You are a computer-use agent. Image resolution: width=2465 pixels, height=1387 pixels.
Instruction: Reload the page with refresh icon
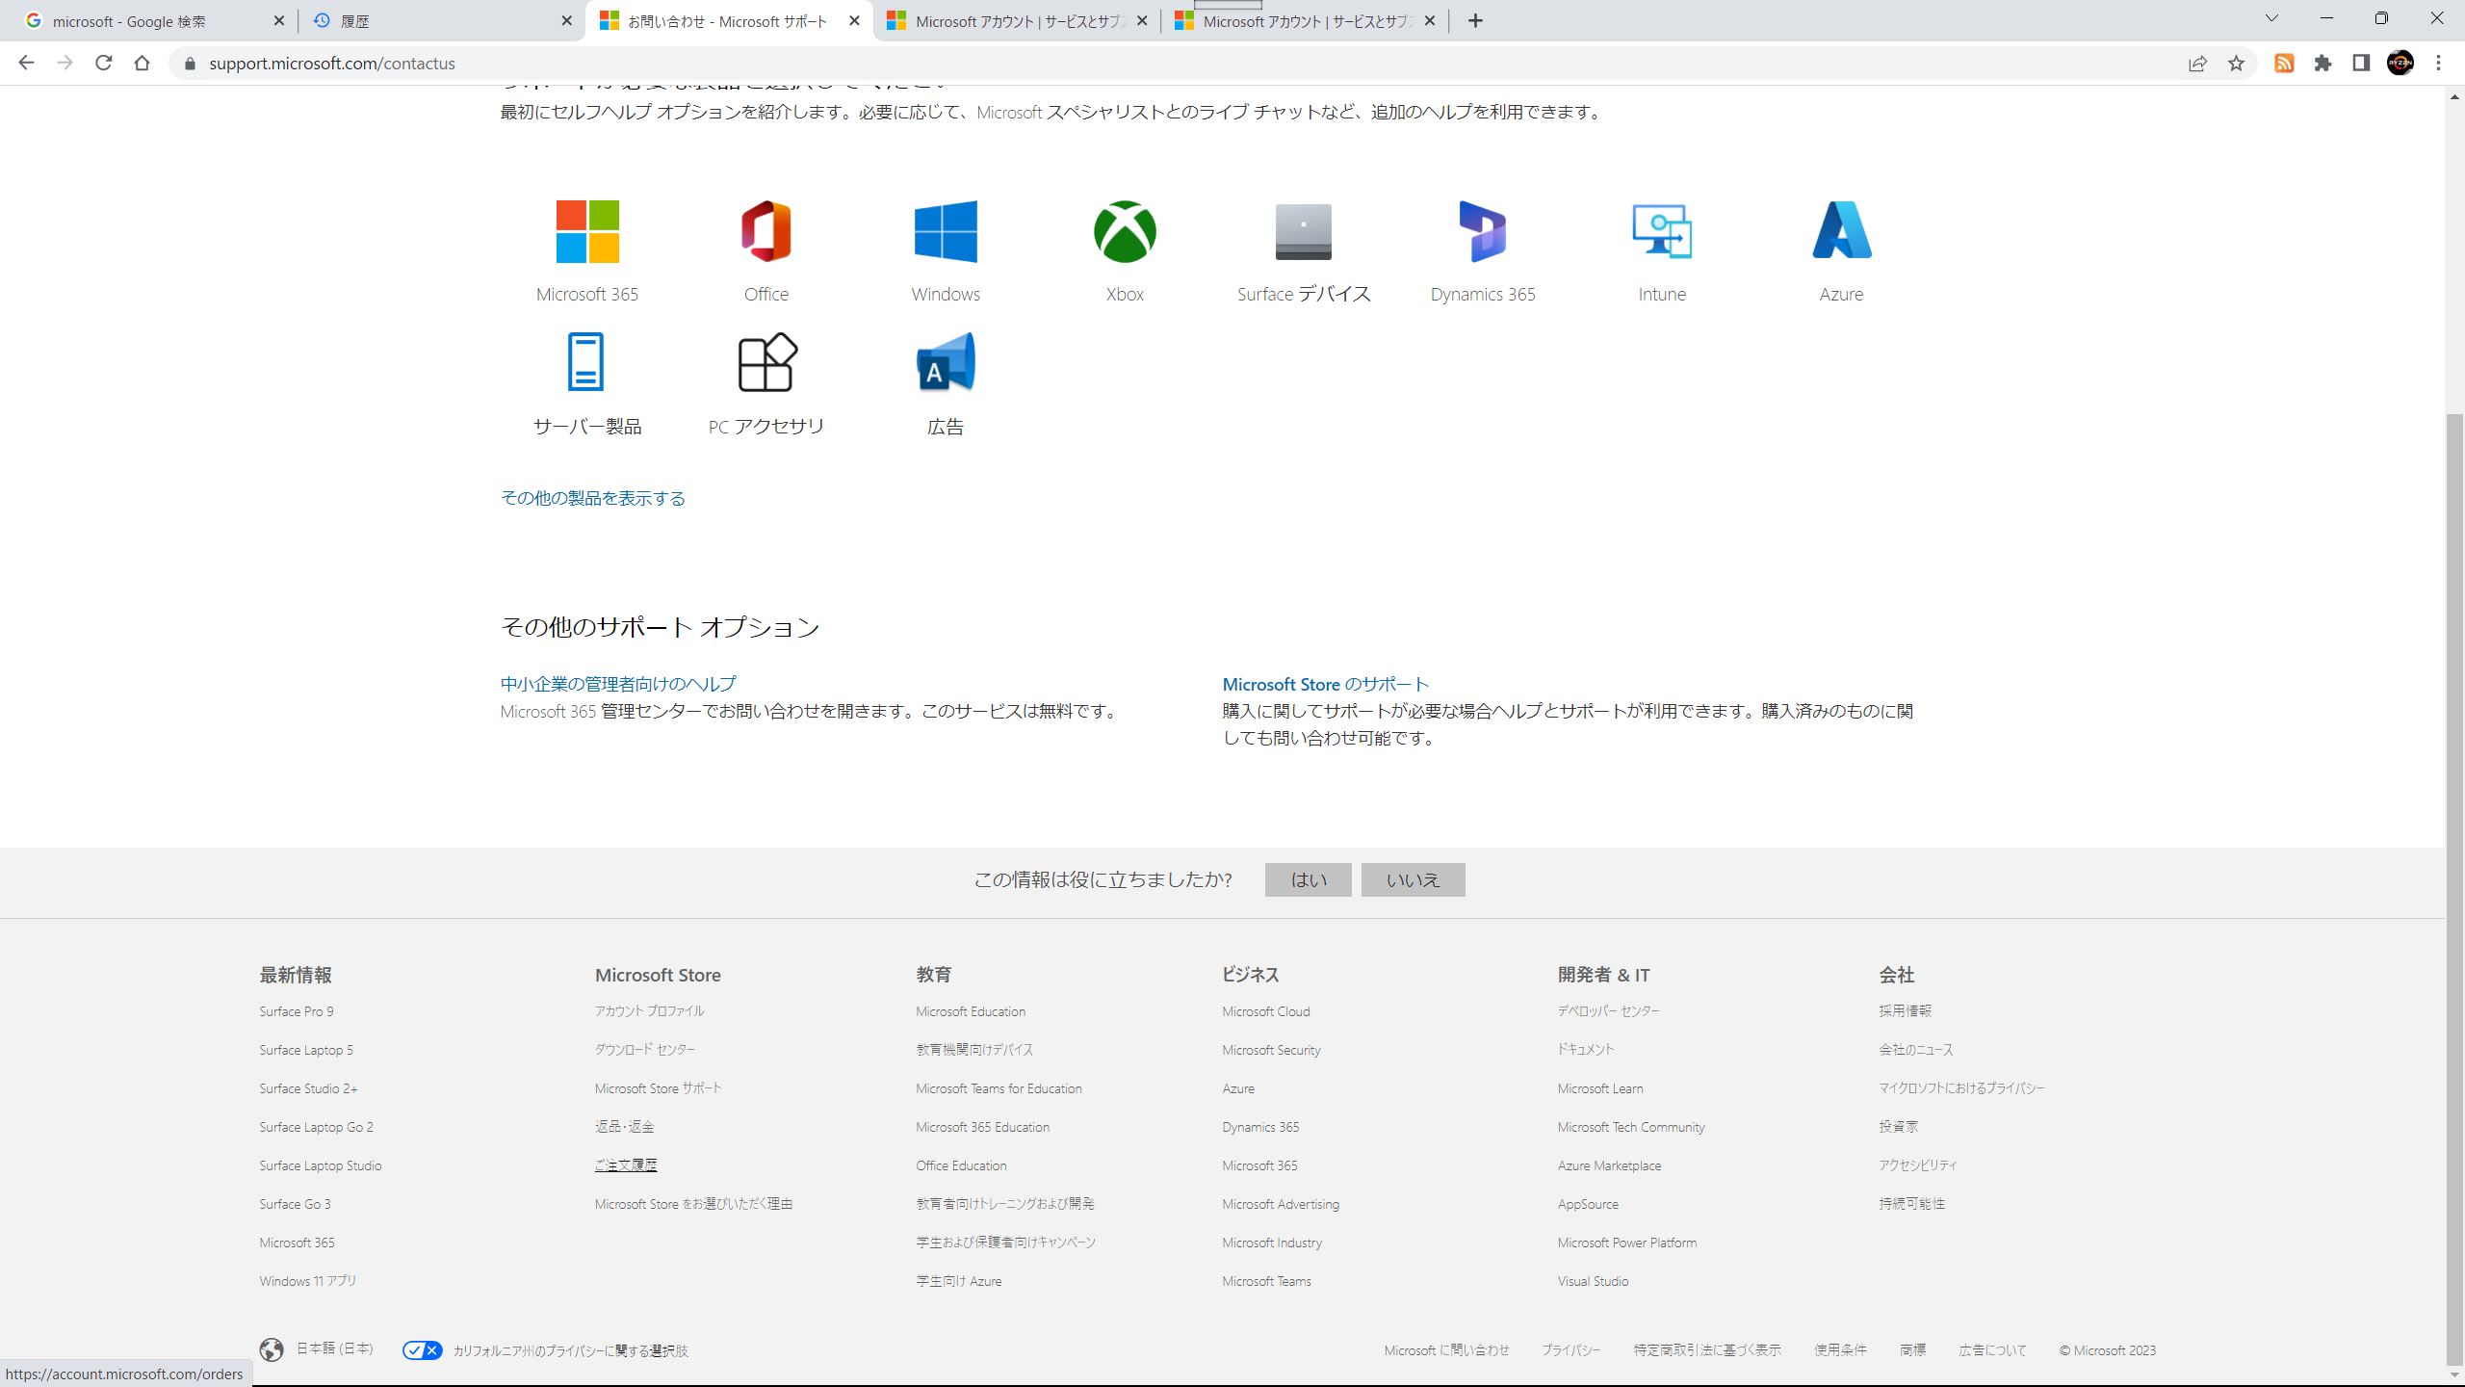pyautogui.click(x=104, y=63)
